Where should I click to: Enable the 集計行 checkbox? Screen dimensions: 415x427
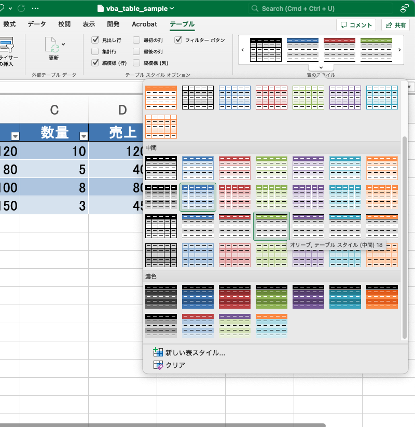coord(95,51)
